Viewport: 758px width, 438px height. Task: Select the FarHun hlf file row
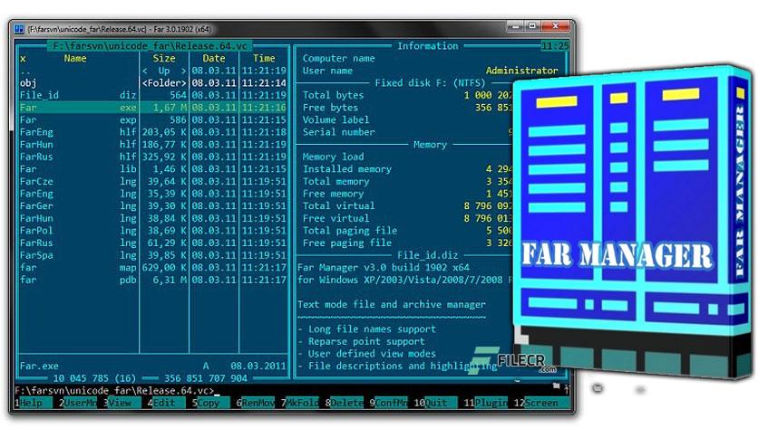[x=152, y=144]
